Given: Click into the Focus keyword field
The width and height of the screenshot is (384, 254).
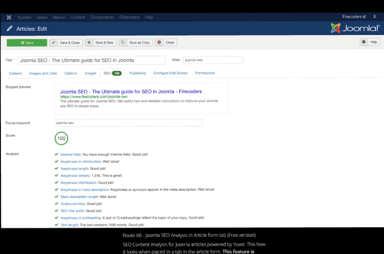Looking at the screenshot, I should tap(128, 123).
